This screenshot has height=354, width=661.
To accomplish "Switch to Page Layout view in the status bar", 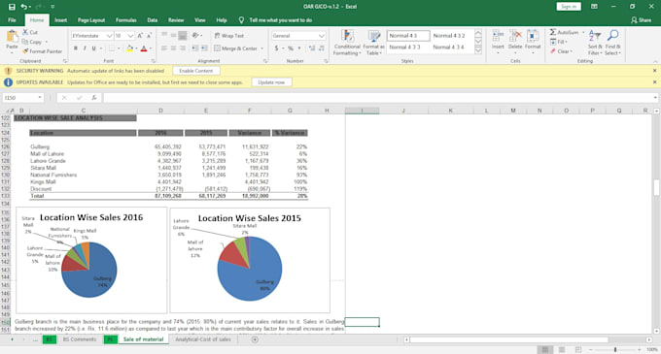I will tap(562, 350).
